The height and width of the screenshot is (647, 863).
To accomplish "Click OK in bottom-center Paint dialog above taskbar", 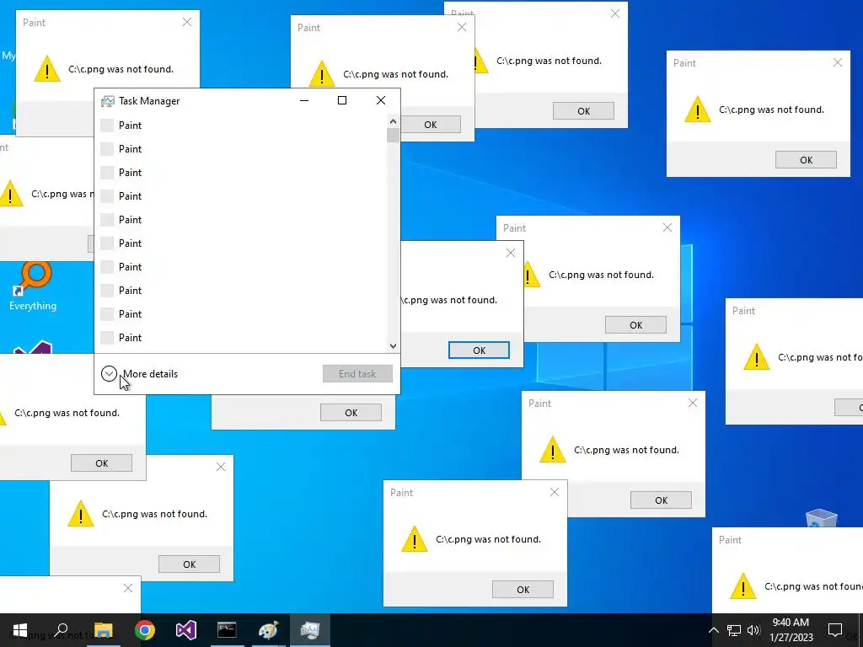I will [x=523, y=589].
